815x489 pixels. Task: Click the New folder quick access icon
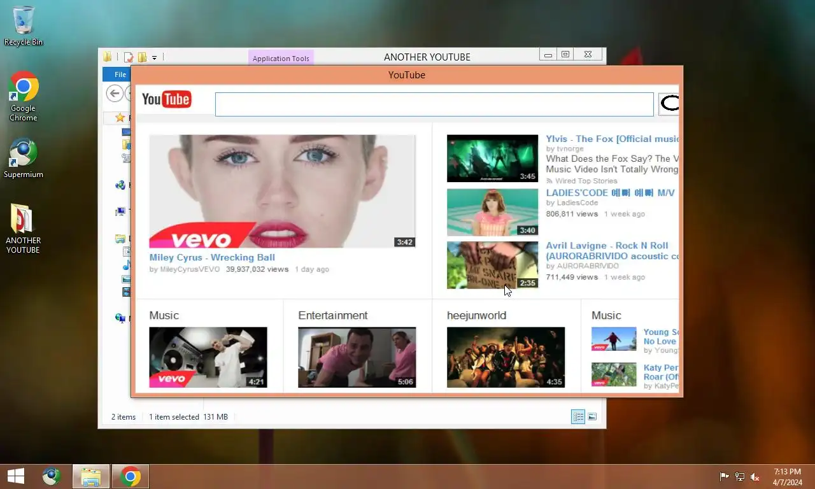[x=142, y=57]
